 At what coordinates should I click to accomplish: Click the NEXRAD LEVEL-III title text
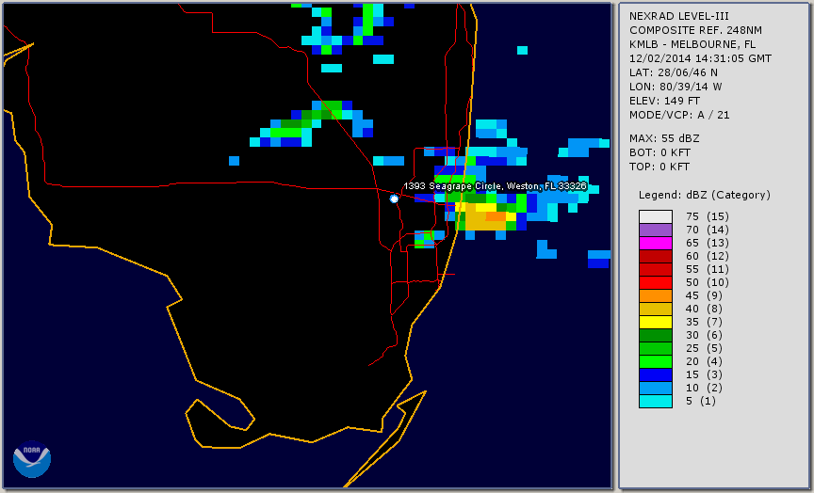point(679,16)
